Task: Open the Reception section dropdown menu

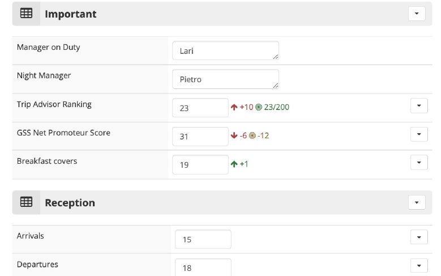Action: point(417,202)
